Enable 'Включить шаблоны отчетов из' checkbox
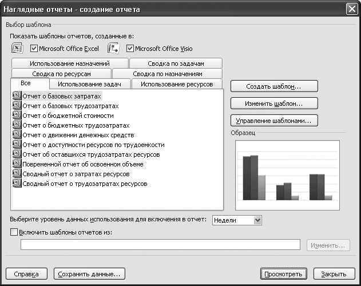This screenshot has width=361, height=286. pyautogui.click(x=14, y=232)
